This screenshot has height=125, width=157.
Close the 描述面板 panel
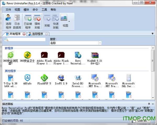point(153,104)
